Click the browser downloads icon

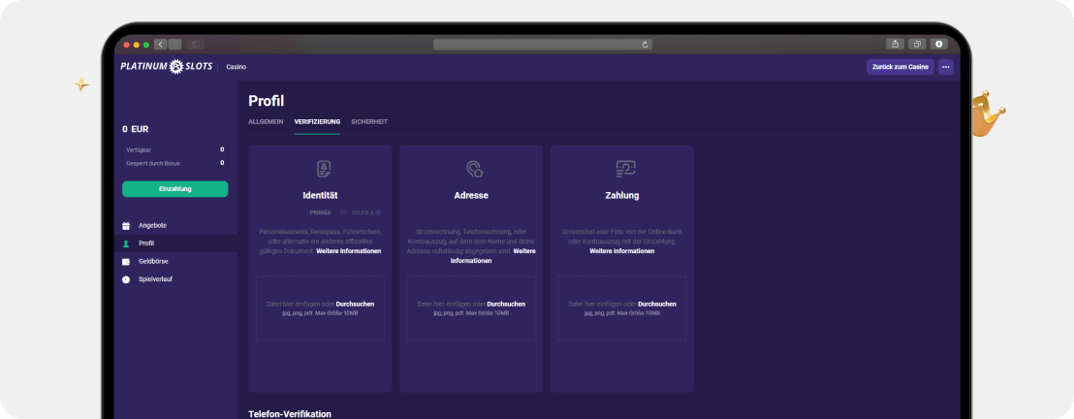pos(938,44)
